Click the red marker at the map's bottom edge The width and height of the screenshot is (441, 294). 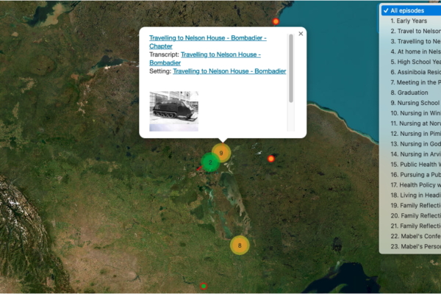click(x=204, y=286)
